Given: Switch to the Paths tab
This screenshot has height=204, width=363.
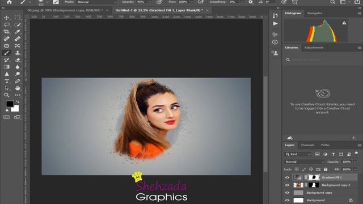Looking at the screenshot, I should pos(325,145).
